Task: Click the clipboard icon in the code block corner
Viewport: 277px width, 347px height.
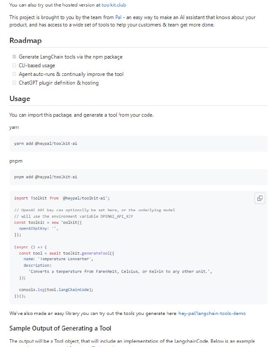Action: click(259, 198)
